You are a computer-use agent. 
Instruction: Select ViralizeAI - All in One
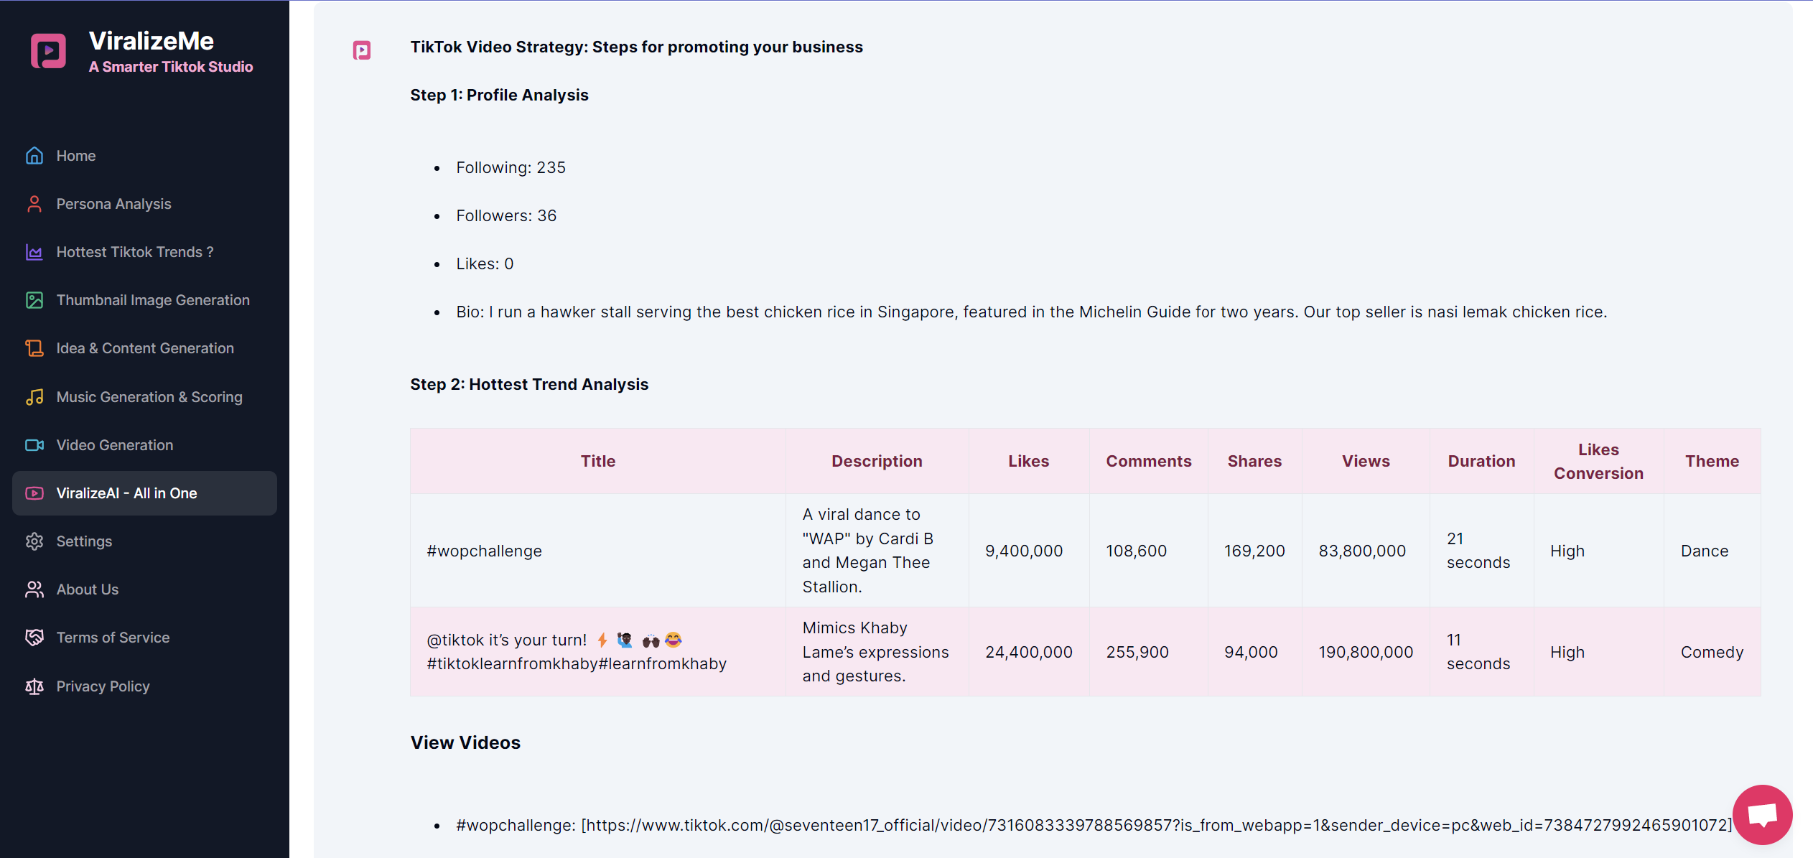click(x=126, y=493)
